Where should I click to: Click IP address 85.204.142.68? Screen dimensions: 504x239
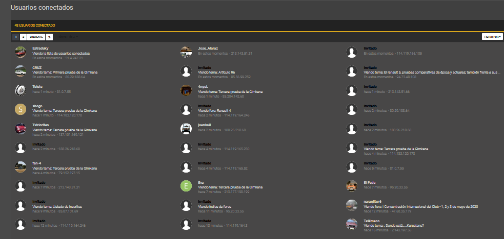tap(233, 97)
